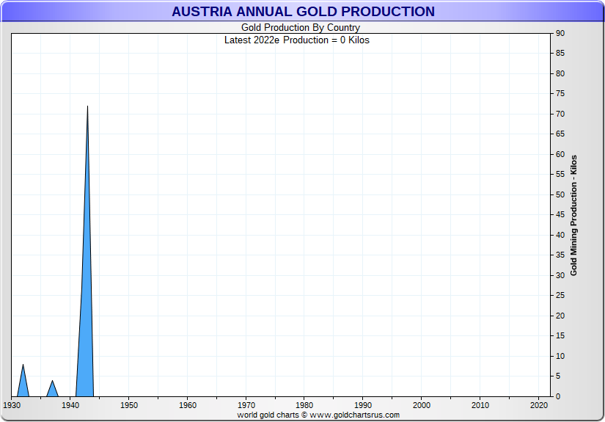Click the small 1932 production peak
Viewport: 605px width, 422px height.
(23, 365)
